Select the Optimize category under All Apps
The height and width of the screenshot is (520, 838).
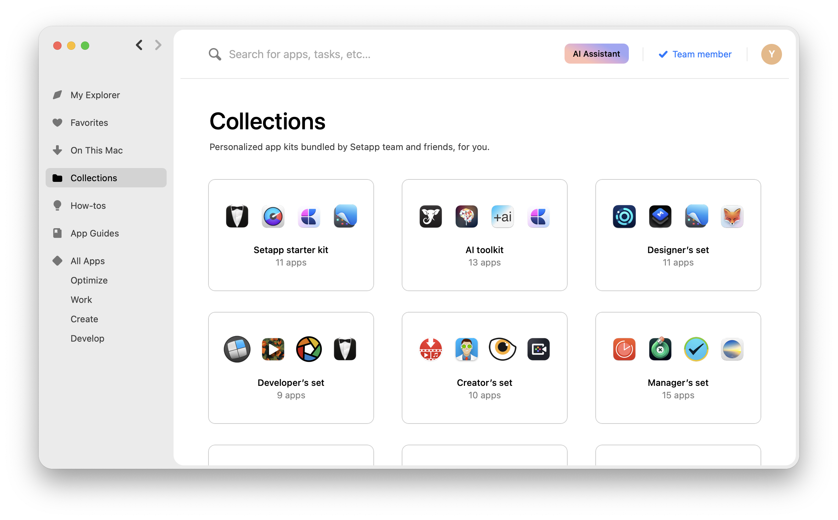(x=89, y=280)
